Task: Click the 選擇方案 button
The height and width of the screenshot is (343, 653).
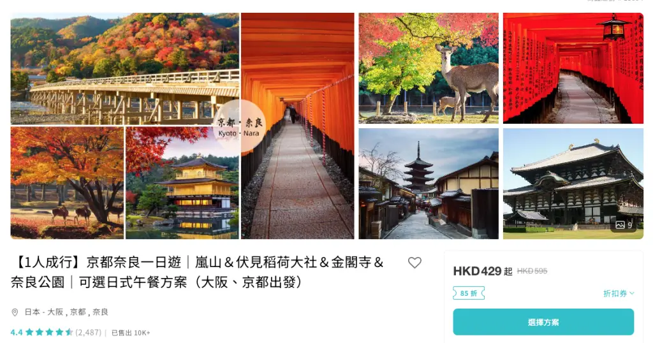Action: coord(543,322)
